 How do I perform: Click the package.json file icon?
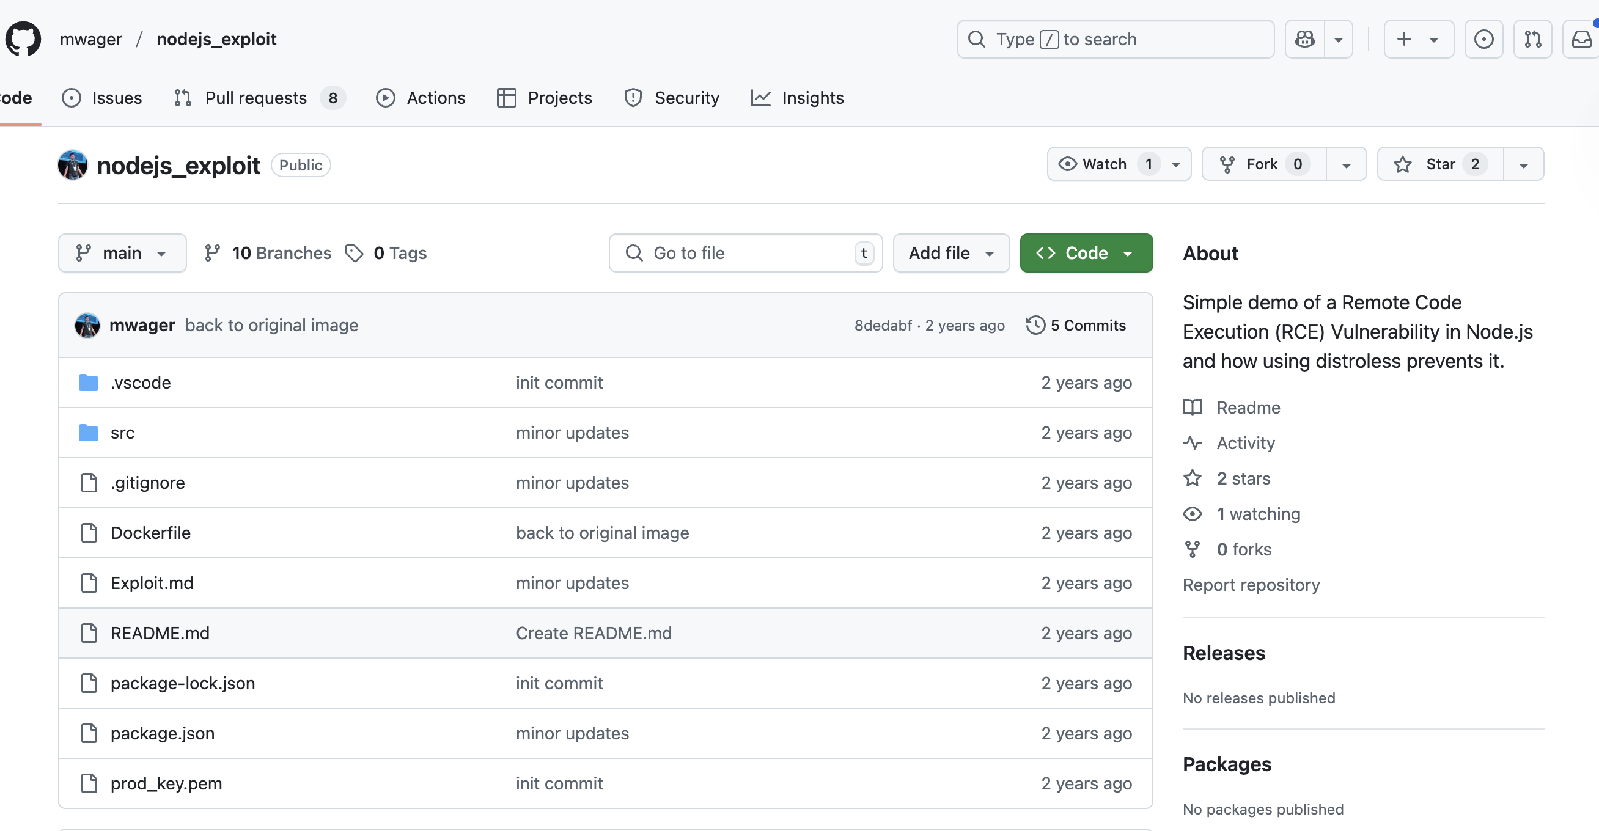(89, 734)
